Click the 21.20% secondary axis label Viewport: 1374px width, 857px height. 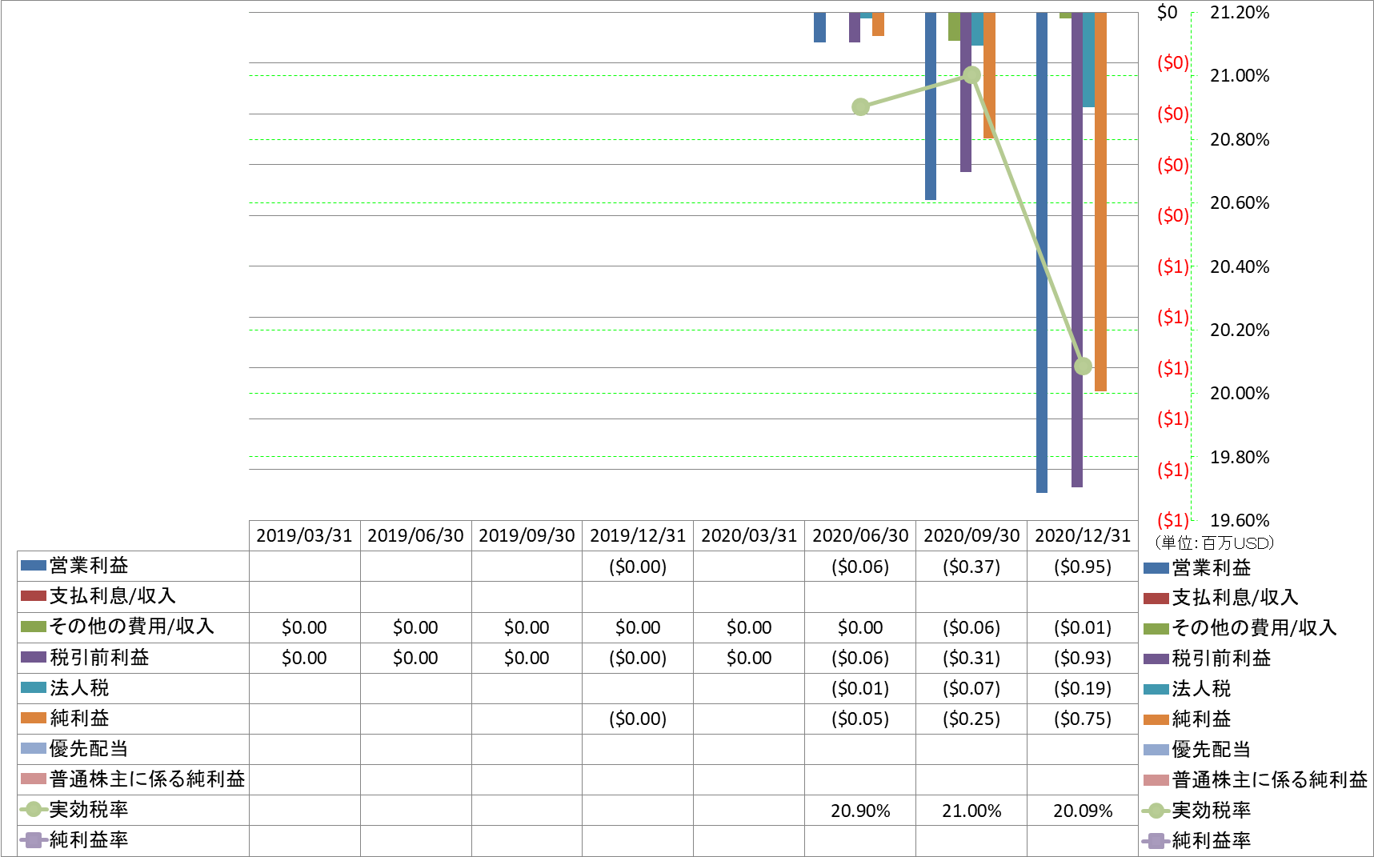1240,12
